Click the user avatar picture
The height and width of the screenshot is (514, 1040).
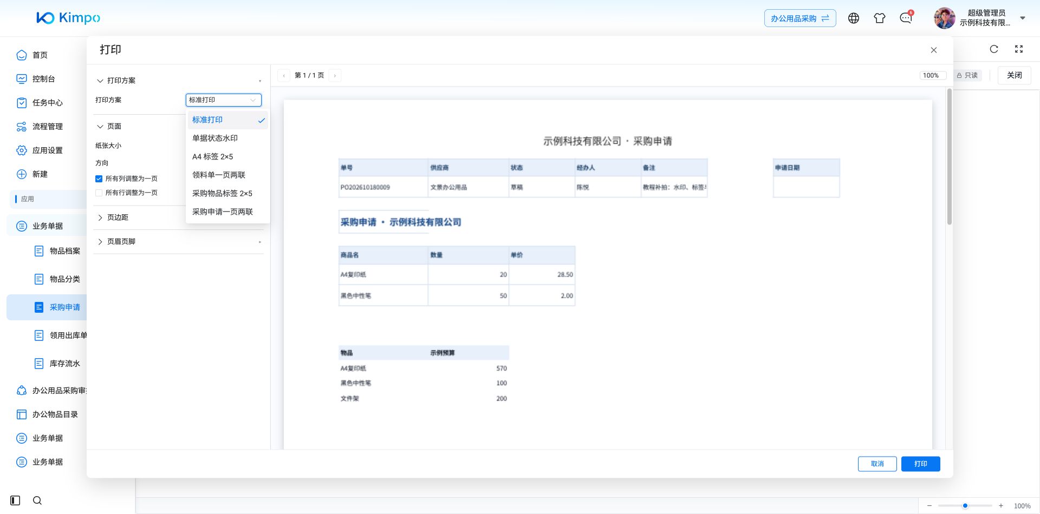click(x=944, y=18)
